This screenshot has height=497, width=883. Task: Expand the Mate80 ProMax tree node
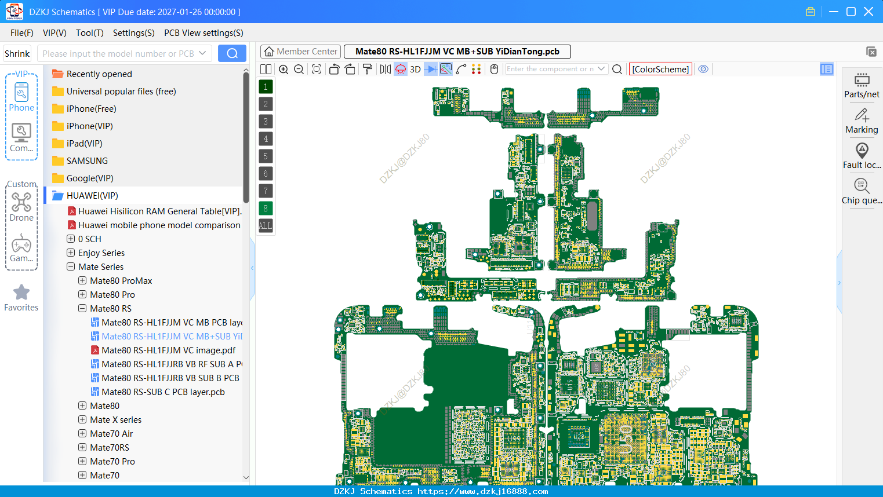[x=82, y=280]
